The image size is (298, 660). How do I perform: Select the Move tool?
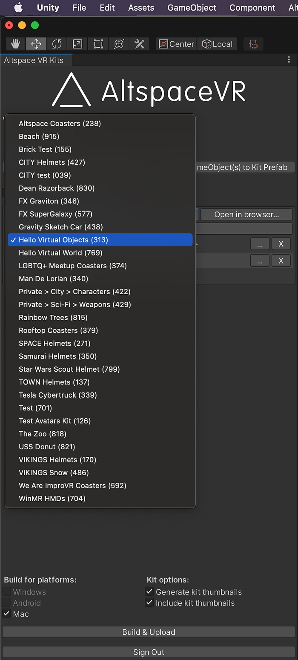(x=36, y=44)
